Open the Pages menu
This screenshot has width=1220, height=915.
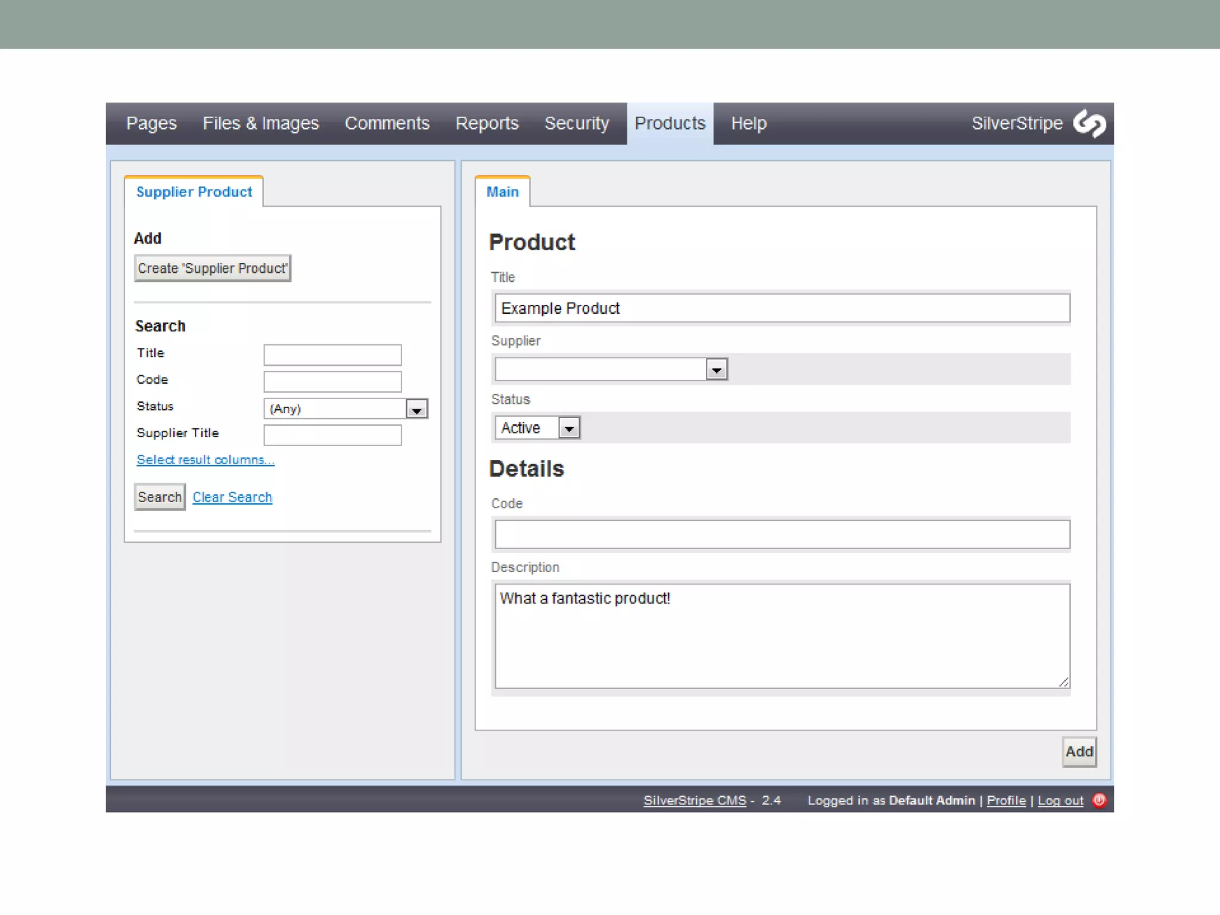pyautogui.click(x=151, y=123)
